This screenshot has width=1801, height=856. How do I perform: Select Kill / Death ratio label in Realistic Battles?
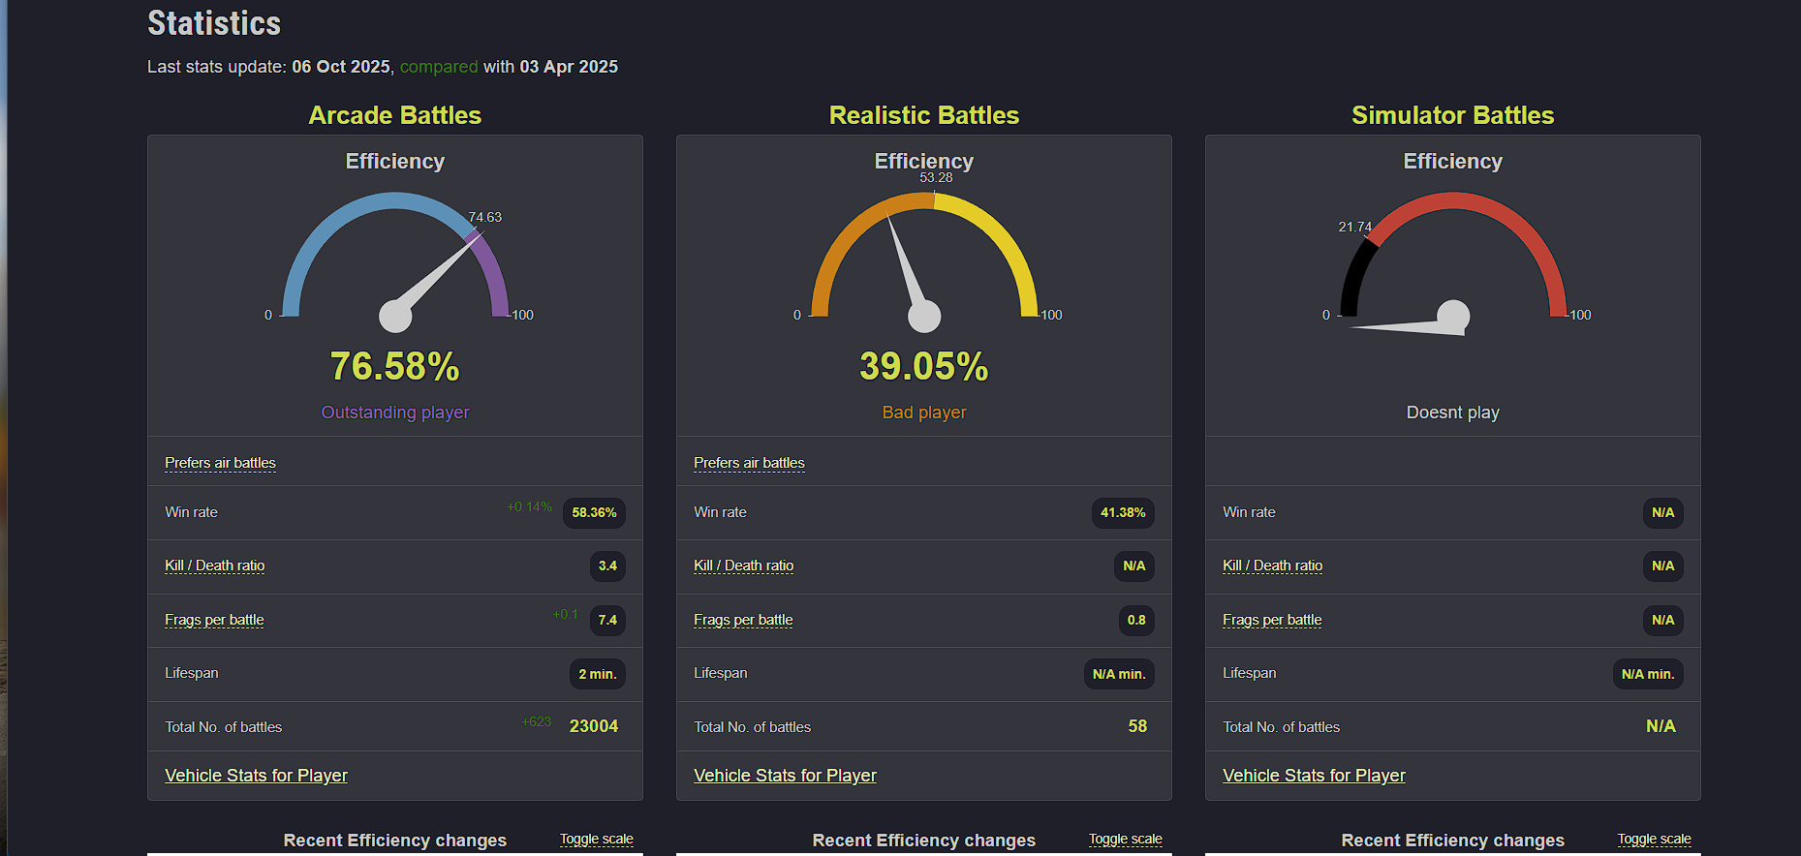tap(743, 566)
